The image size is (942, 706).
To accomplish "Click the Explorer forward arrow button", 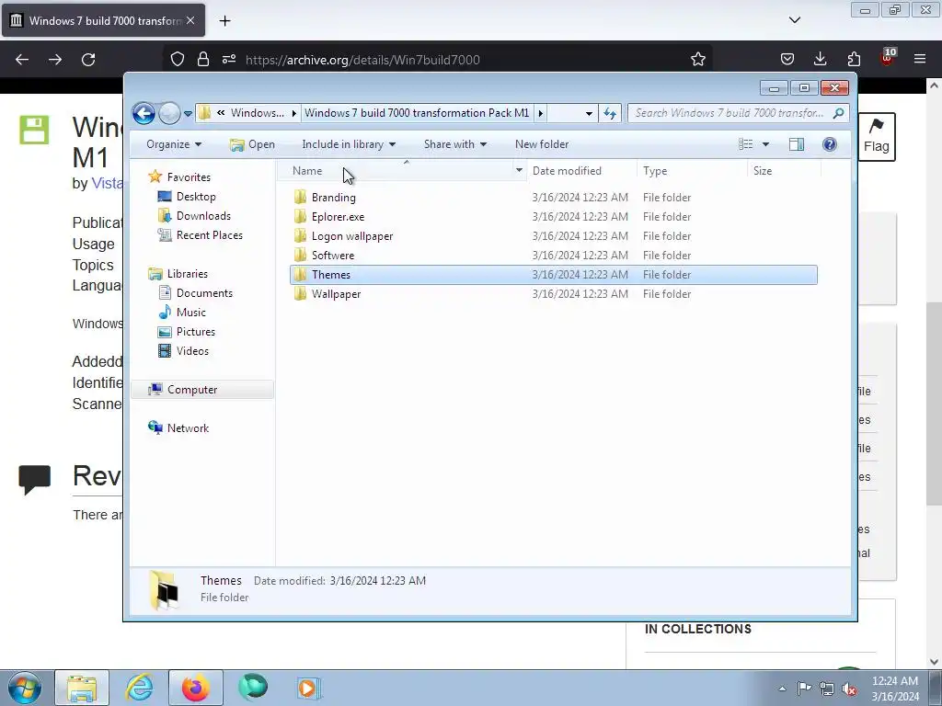I will coord(169,113).
